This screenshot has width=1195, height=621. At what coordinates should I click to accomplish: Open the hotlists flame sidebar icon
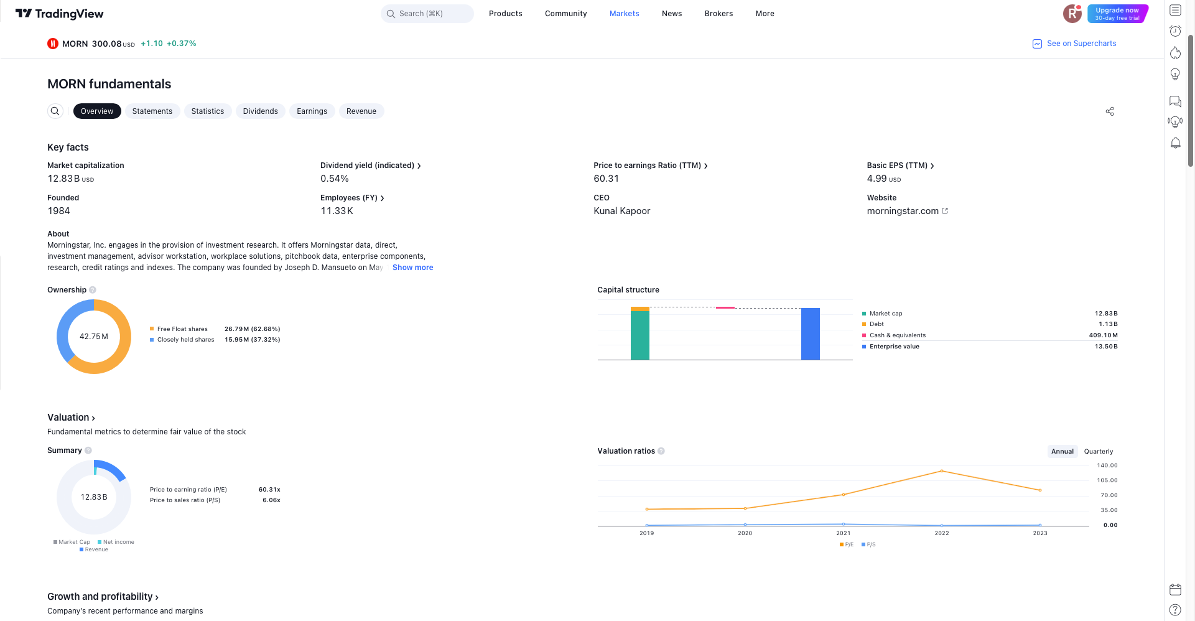click(x=1175, y=52)
